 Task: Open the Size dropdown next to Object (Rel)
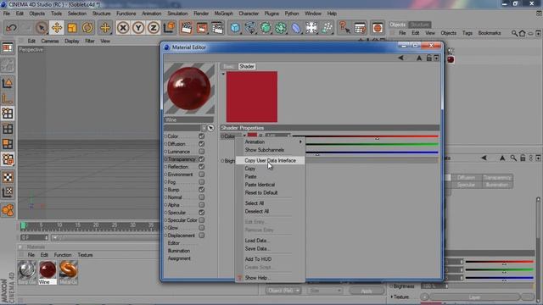tap(325, 291)
